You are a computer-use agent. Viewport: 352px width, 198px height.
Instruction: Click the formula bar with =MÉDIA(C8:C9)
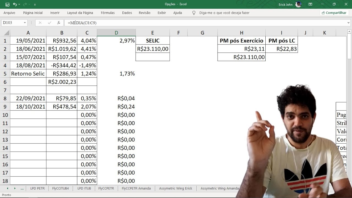click(x=205, y=23)
